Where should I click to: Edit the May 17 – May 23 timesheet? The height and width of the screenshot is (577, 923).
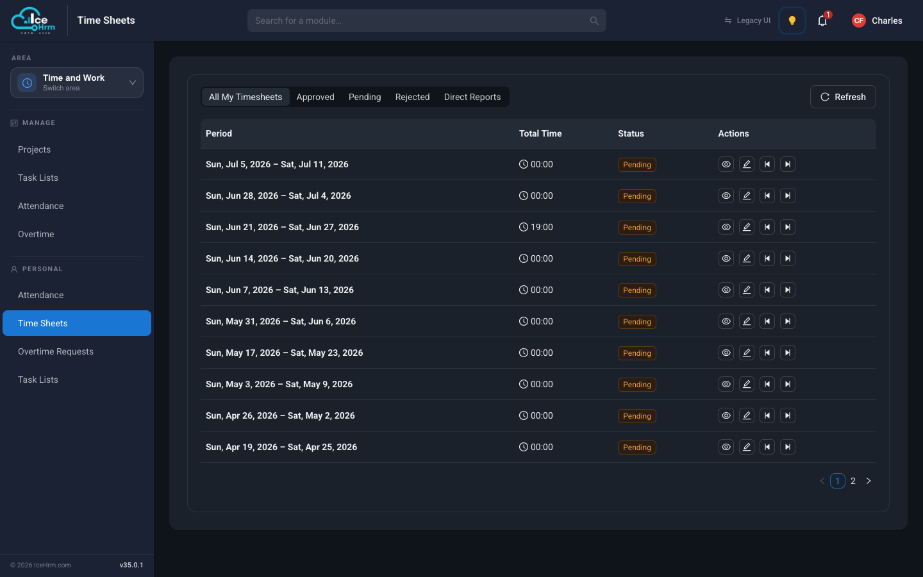coord(747,353)
